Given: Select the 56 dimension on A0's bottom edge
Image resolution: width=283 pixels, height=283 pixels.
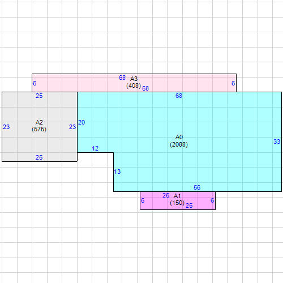Looking at the screenshot, I should [197, 187].
